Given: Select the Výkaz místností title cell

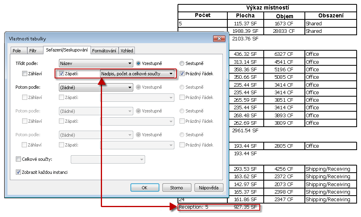Looking at the screenshot, I should point(267,8).
